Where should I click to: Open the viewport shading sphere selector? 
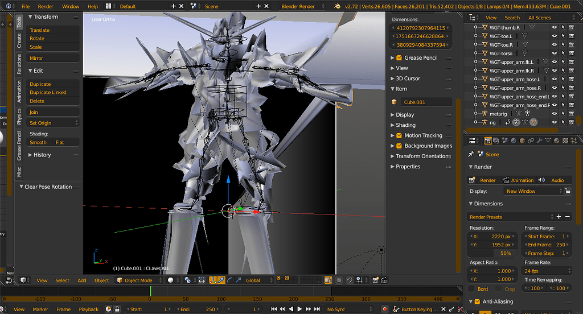point(173,280)
